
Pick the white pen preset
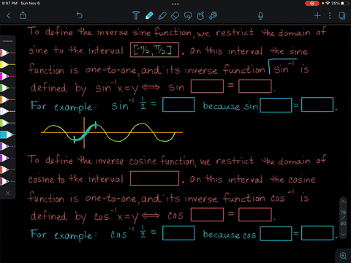pyautogui.click(x=7, y=111)
